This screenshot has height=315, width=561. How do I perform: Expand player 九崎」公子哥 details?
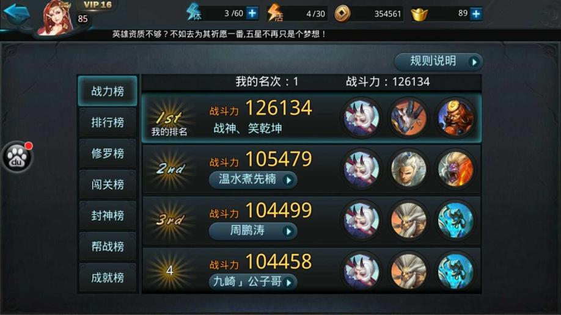(253, 282)
